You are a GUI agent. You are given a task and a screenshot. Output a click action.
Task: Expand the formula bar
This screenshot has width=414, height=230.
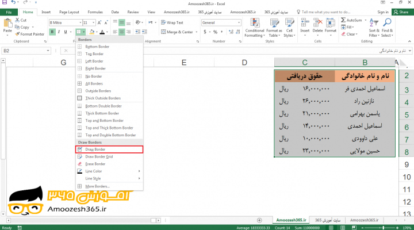tap(410, 51)
